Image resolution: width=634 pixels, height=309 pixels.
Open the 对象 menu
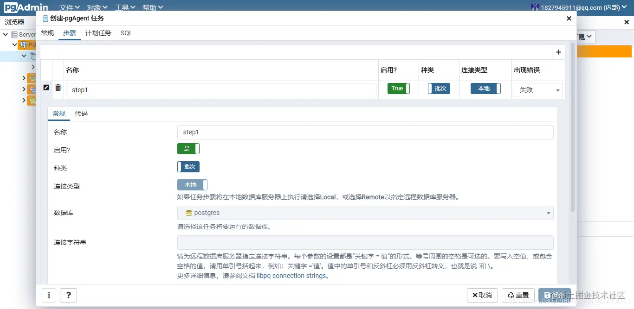tap(97, 7)
